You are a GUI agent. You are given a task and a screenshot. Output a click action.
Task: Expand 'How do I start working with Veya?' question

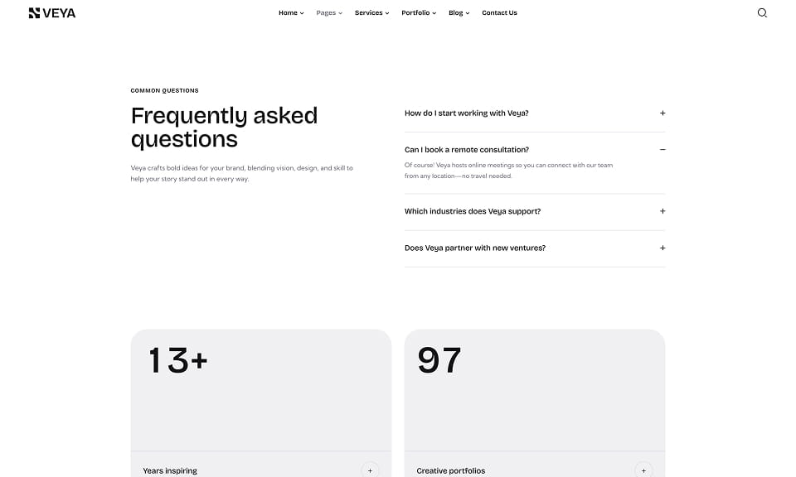(x=535, y=113)
